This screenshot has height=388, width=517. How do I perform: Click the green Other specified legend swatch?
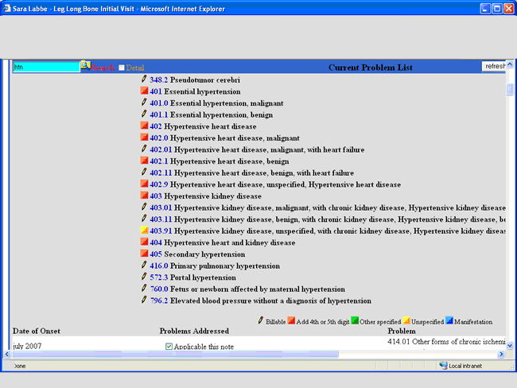[x=355, y=321]
